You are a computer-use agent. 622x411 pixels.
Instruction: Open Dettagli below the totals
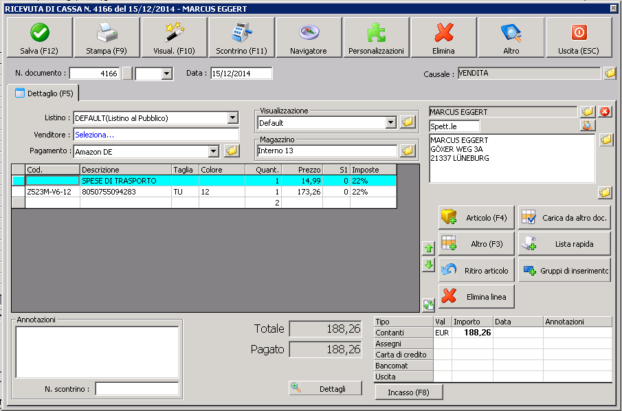(325, 388)
